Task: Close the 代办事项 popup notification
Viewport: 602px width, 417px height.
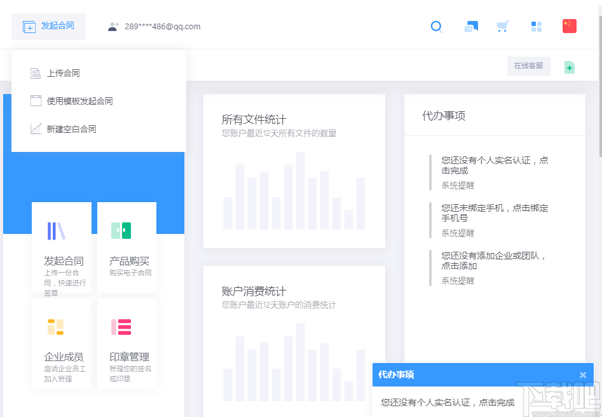Action: 582,374
